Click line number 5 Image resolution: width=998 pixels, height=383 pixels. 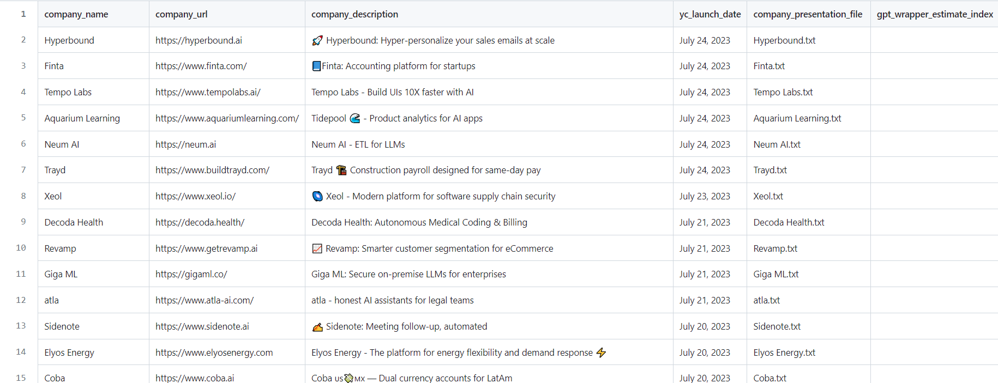click(23, 118)
